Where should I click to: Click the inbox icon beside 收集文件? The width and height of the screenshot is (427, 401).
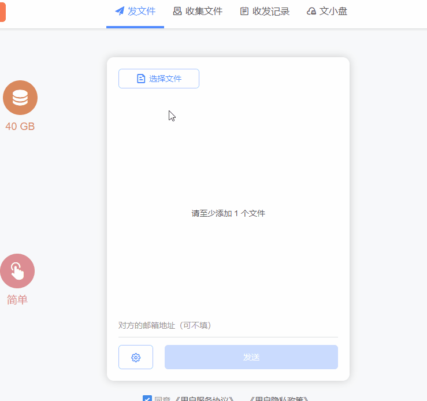tap(177, 11)
